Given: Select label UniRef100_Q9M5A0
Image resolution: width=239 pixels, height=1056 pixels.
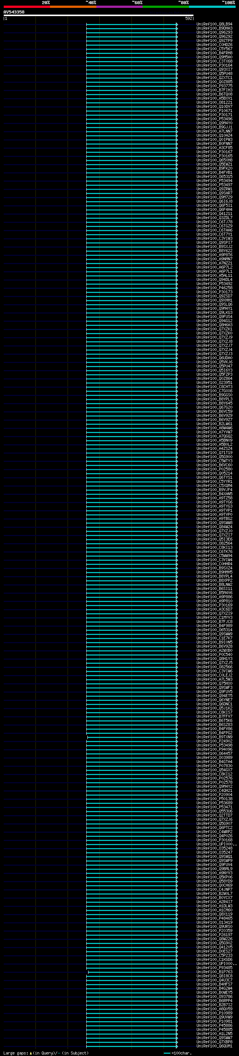Looking at the screenshot, I should [x=214, y=57].
